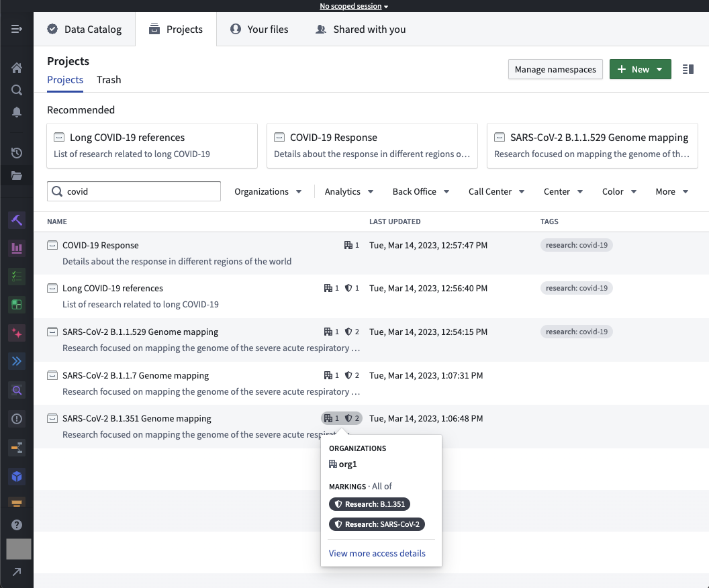The image size is (709, 588).
Task: Launch the green checklist app icon
Action: click(17, 276)
